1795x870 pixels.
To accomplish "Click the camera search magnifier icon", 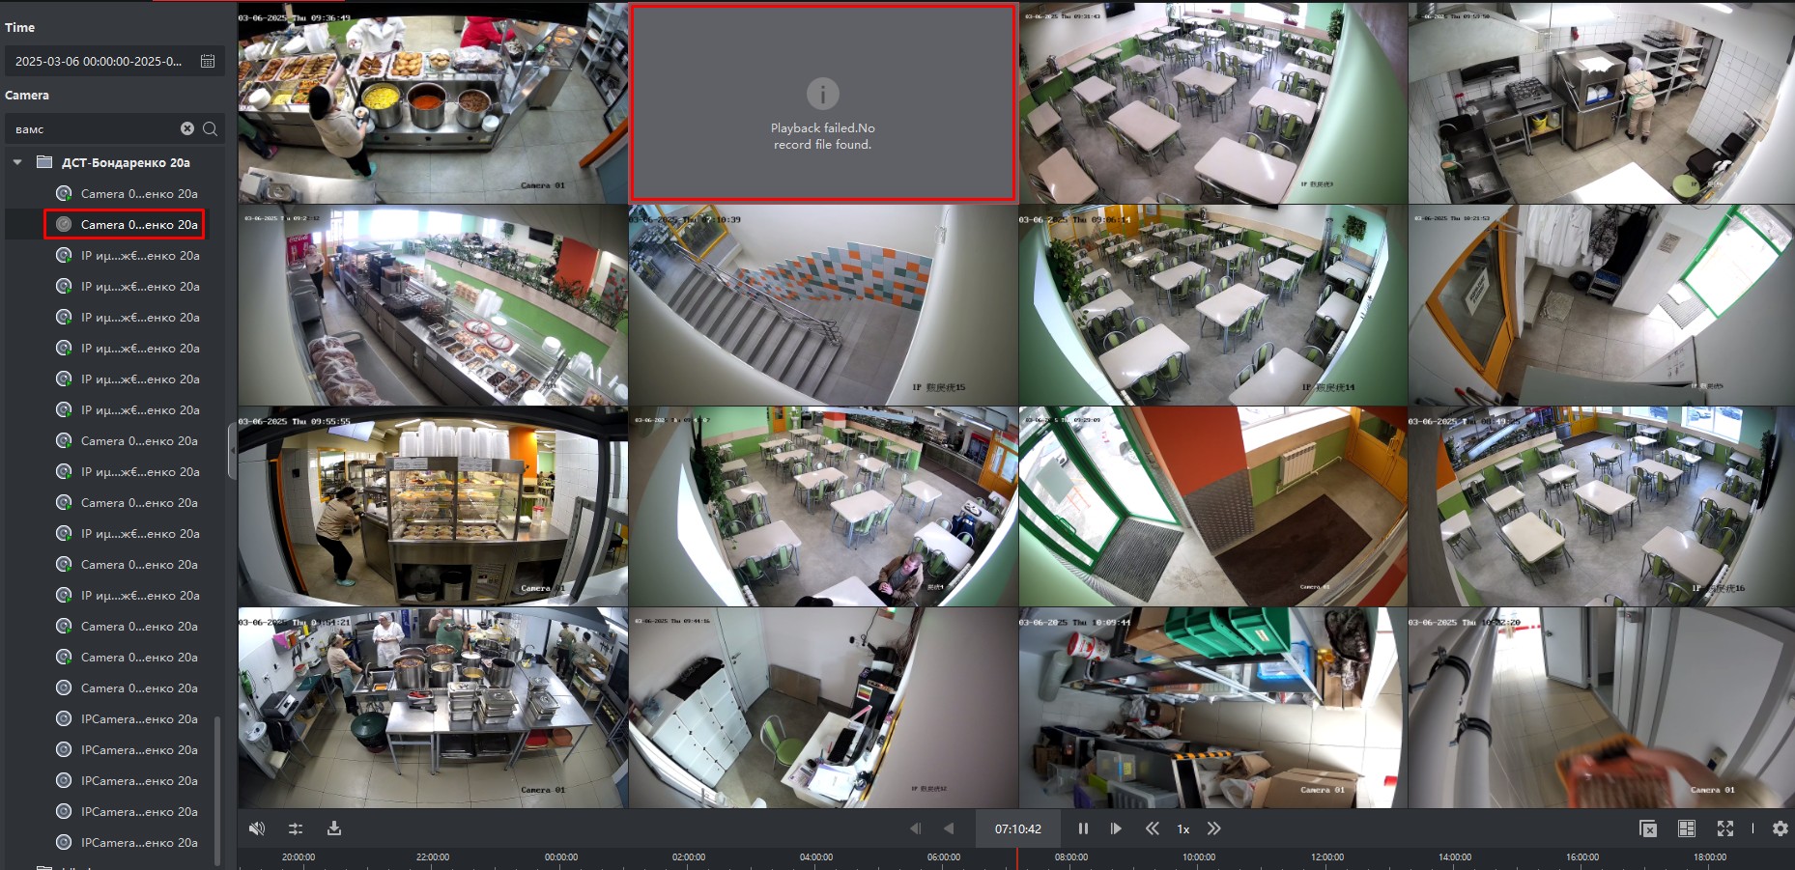I will pos(210,128).
